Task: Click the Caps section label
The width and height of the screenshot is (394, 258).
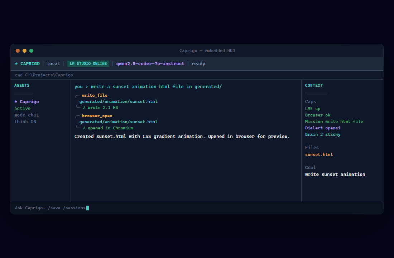Action: (310, 102)
